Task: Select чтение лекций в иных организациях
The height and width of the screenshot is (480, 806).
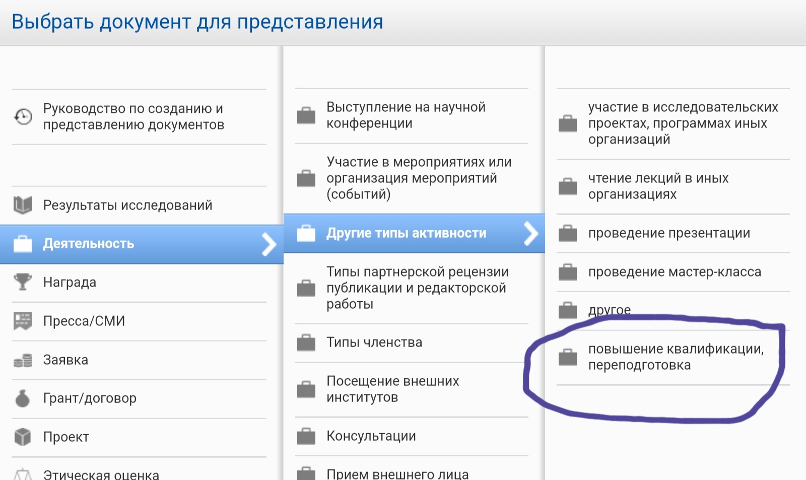Action: pyautogui.click(x=673, y=186)
